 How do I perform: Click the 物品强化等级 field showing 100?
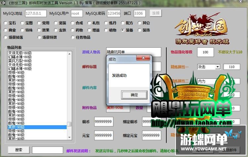point(205,52)
